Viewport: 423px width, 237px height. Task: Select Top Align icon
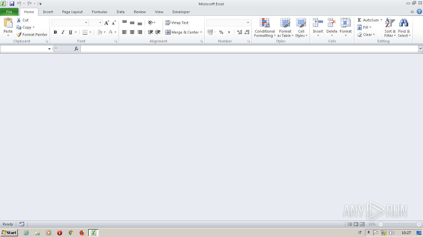tap(125, 23)
